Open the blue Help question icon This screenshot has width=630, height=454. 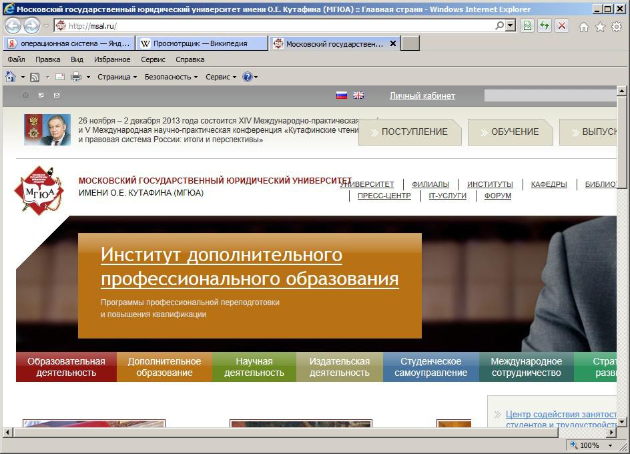(248, 76)
